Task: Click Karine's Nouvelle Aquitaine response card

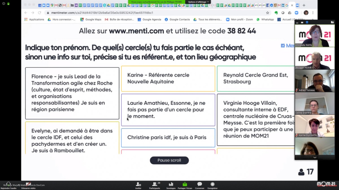Action: click(x=168, y=78)
